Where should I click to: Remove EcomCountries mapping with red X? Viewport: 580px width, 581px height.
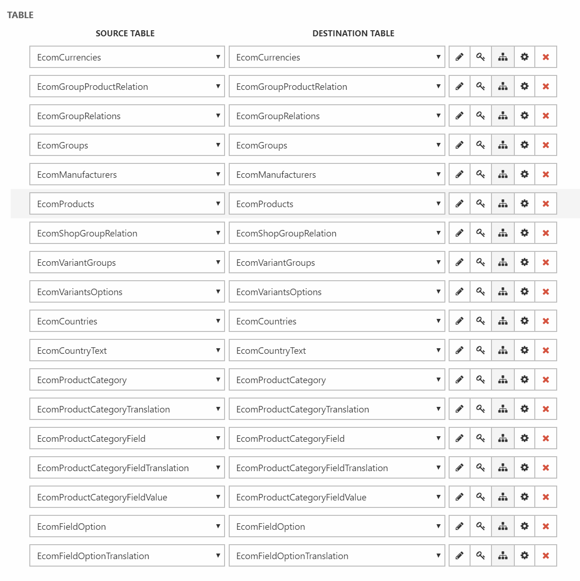tap(546, 321)
